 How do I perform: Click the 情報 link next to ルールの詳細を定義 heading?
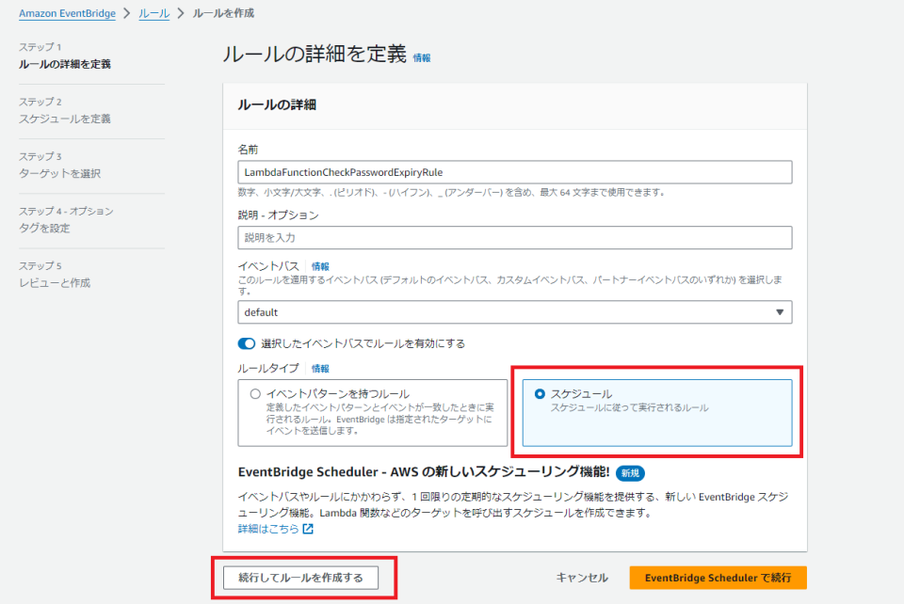(x=420, y=57)
